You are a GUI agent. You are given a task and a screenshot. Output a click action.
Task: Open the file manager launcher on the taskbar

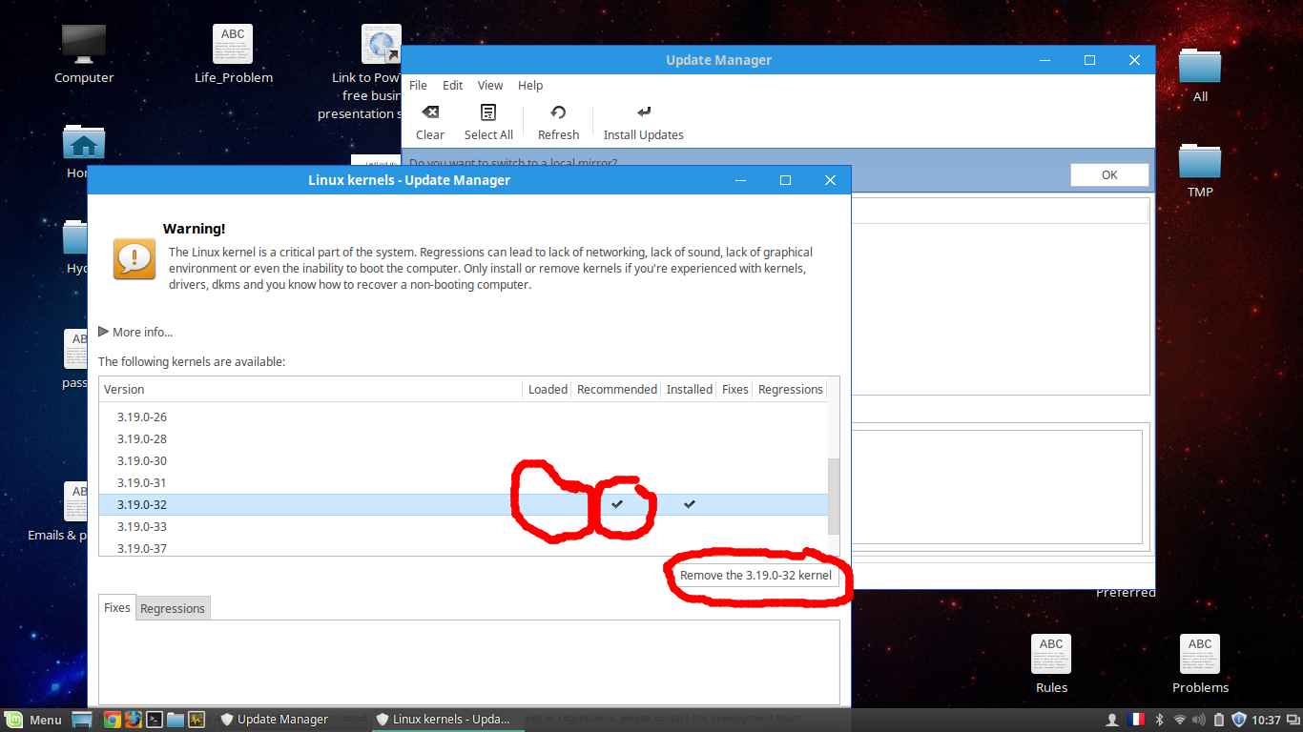coord(176,720)
